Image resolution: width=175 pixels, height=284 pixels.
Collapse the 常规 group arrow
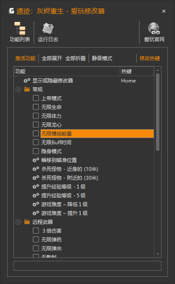[18, 89]
